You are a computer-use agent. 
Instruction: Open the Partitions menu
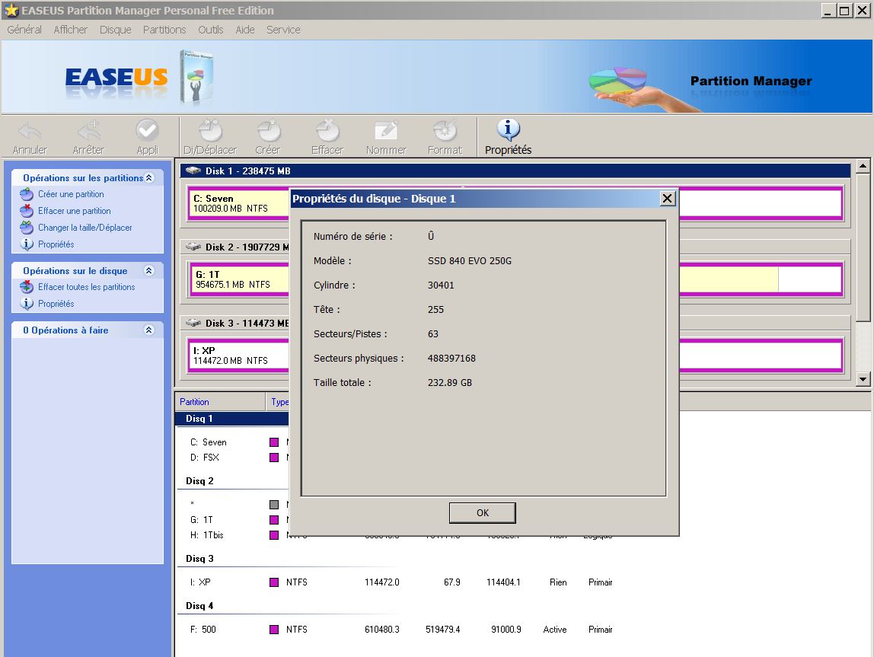pos(164,30)
